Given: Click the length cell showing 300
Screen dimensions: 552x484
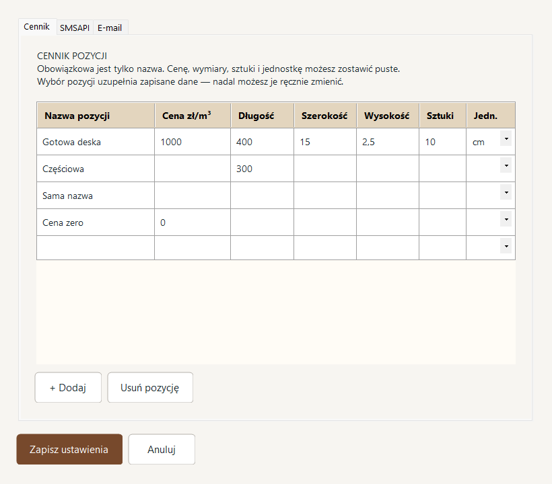Looking at the screenshot, I should [x=263, y=169].
